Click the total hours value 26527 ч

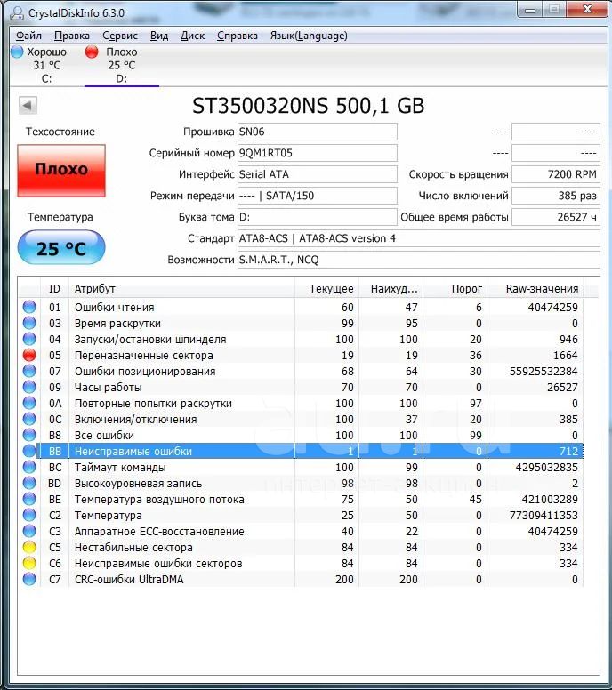pos(556,217)
